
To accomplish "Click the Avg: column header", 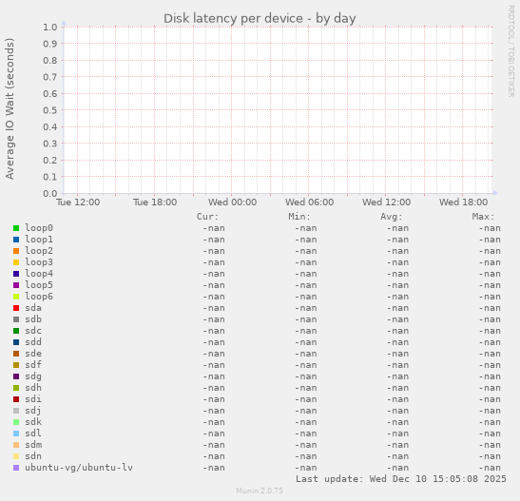I will 392,217.
